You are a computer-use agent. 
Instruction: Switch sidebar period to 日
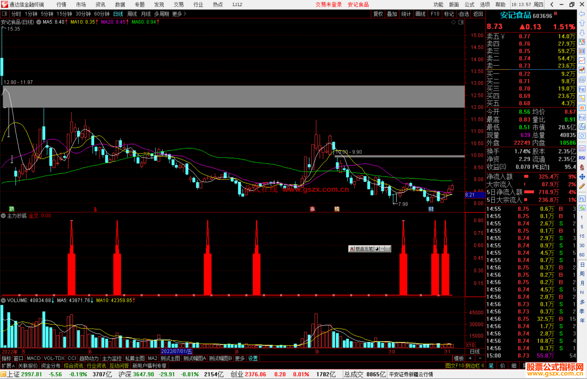click(x=582, y=265)
